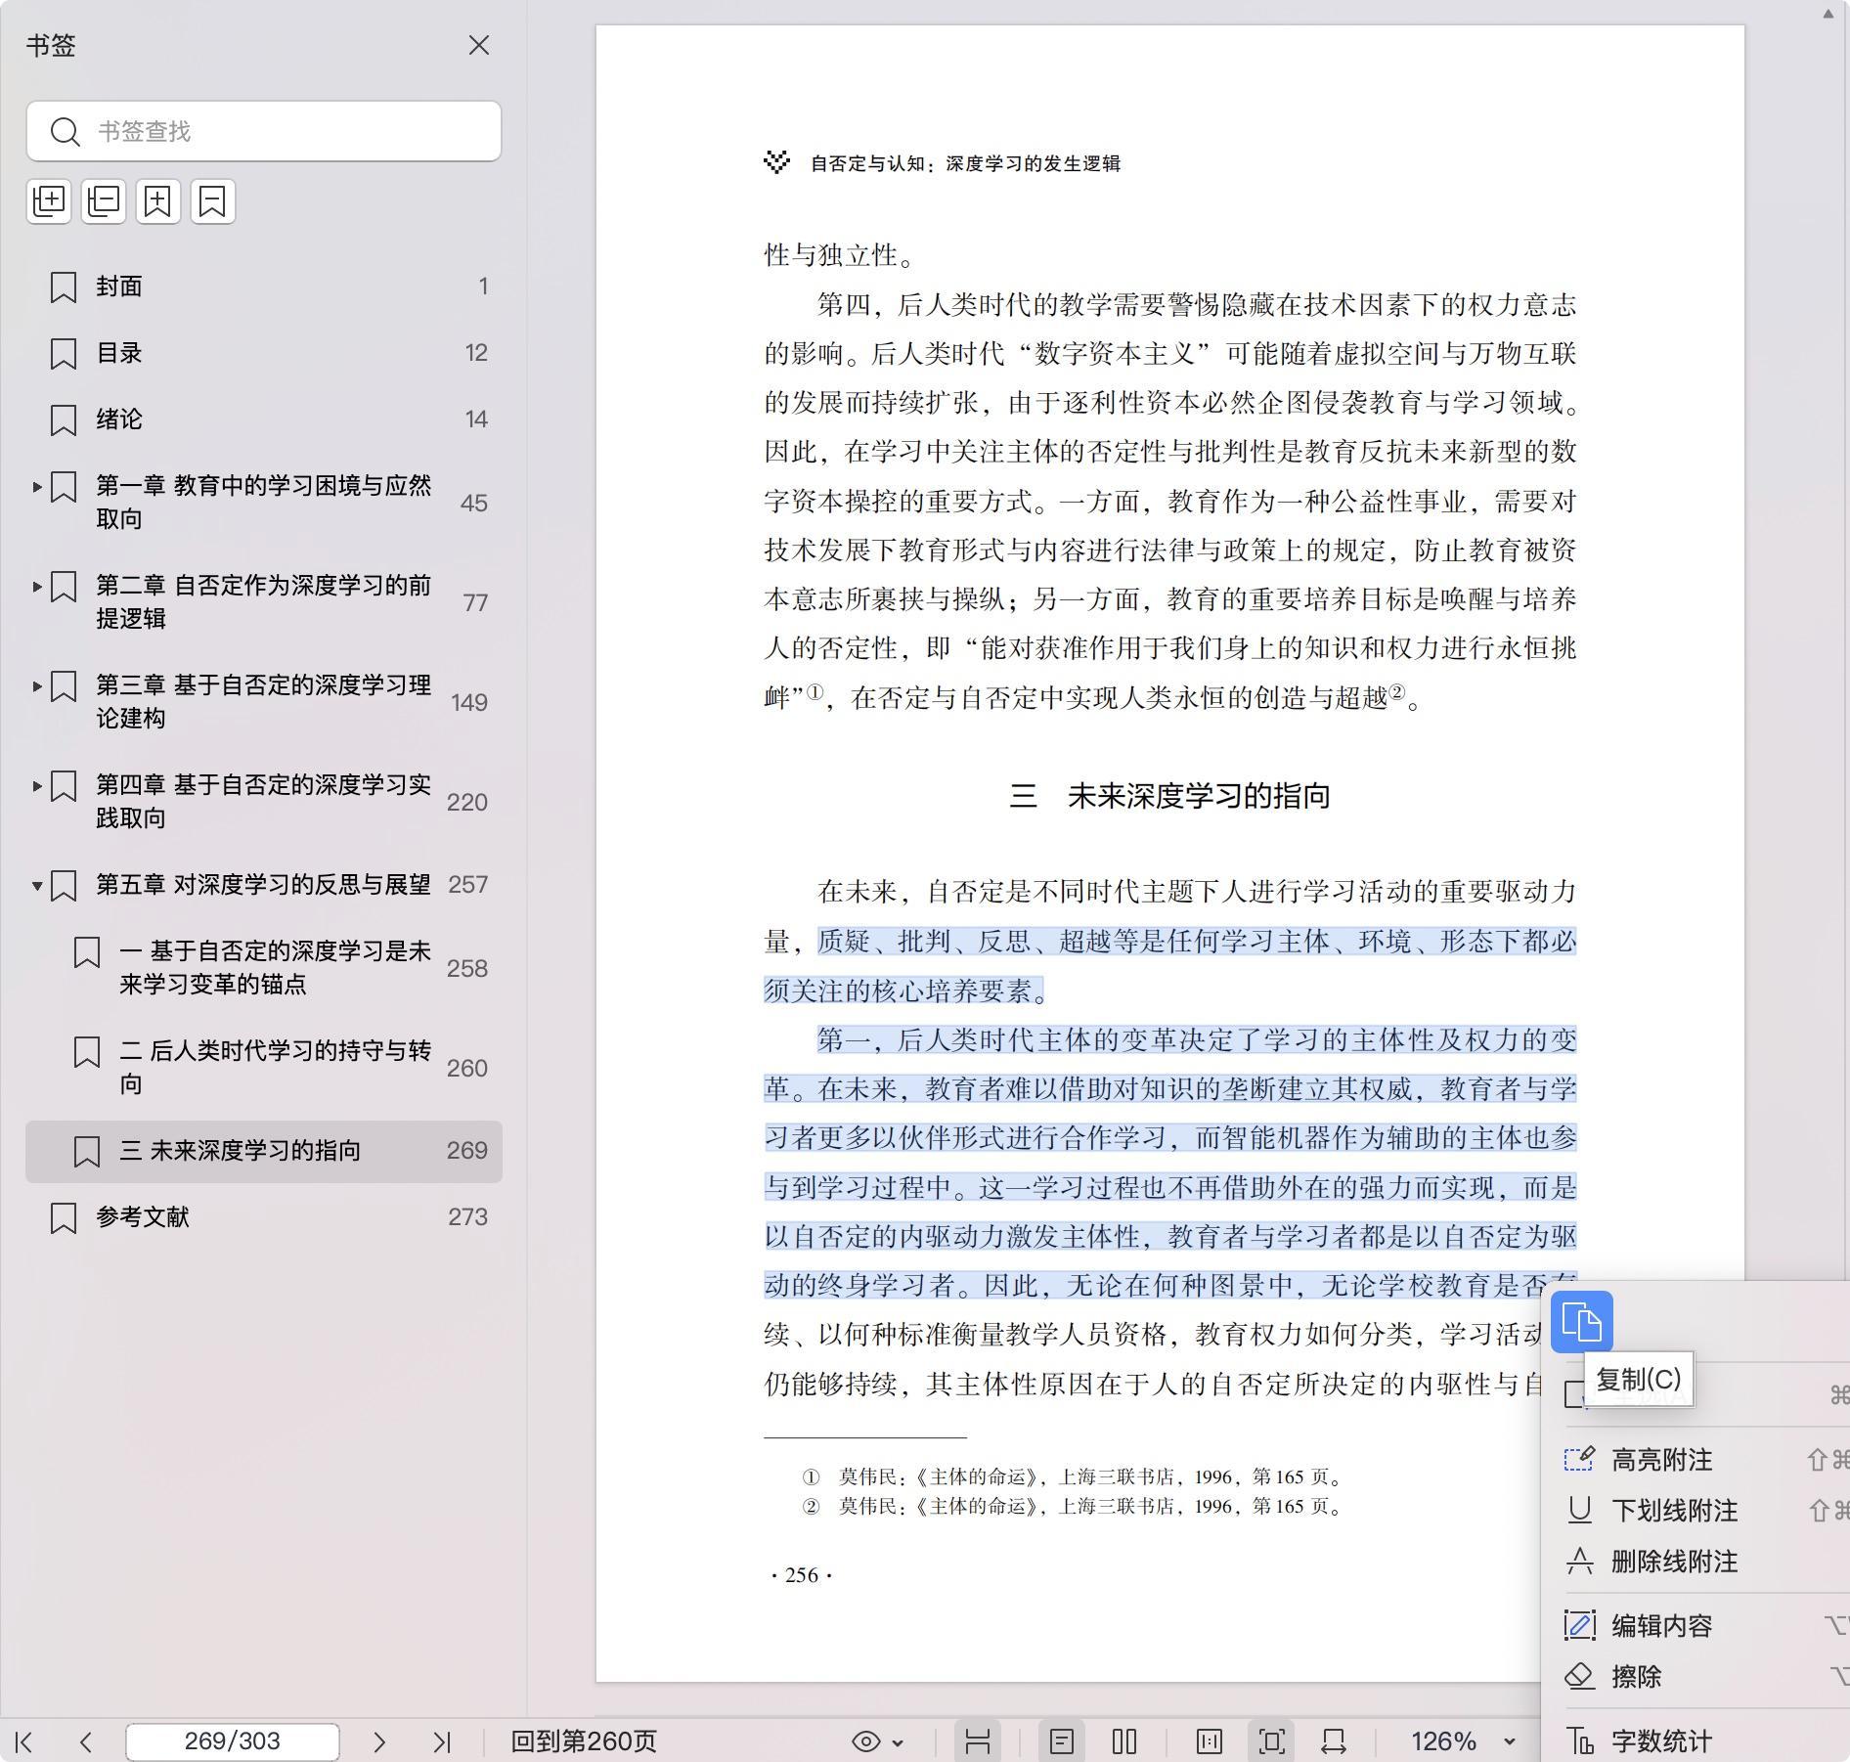
Task: Click the blue copy icon in the popup
Action: point(1581,1322)
